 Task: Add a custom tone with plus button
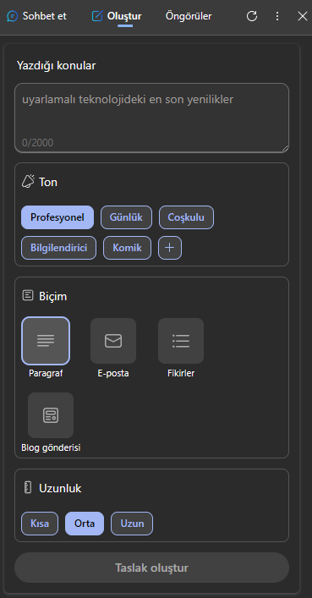coord(170,248)
